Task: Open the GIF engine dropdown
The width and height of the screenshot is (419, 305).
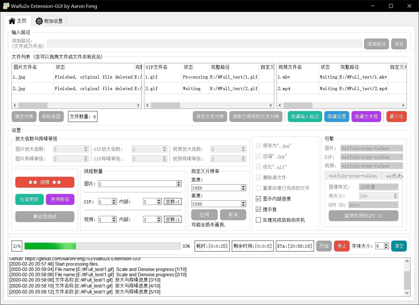Action: pyautogui.click(x=372, y=157)
